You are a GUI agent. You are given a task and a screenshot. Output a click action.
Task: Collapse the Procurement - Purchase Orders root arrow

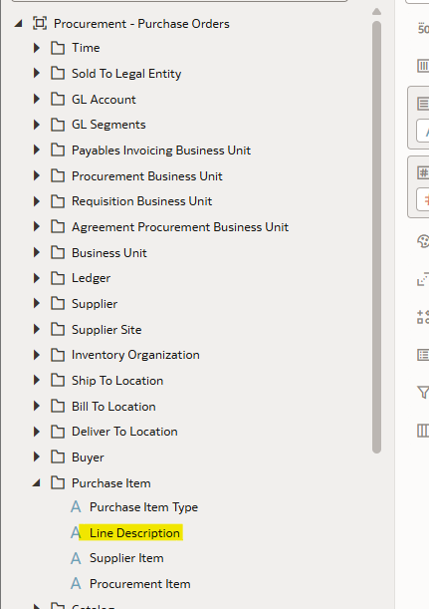click(18, 24)
